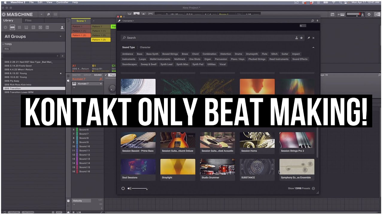Select the Kits type tag

(7, 49)
